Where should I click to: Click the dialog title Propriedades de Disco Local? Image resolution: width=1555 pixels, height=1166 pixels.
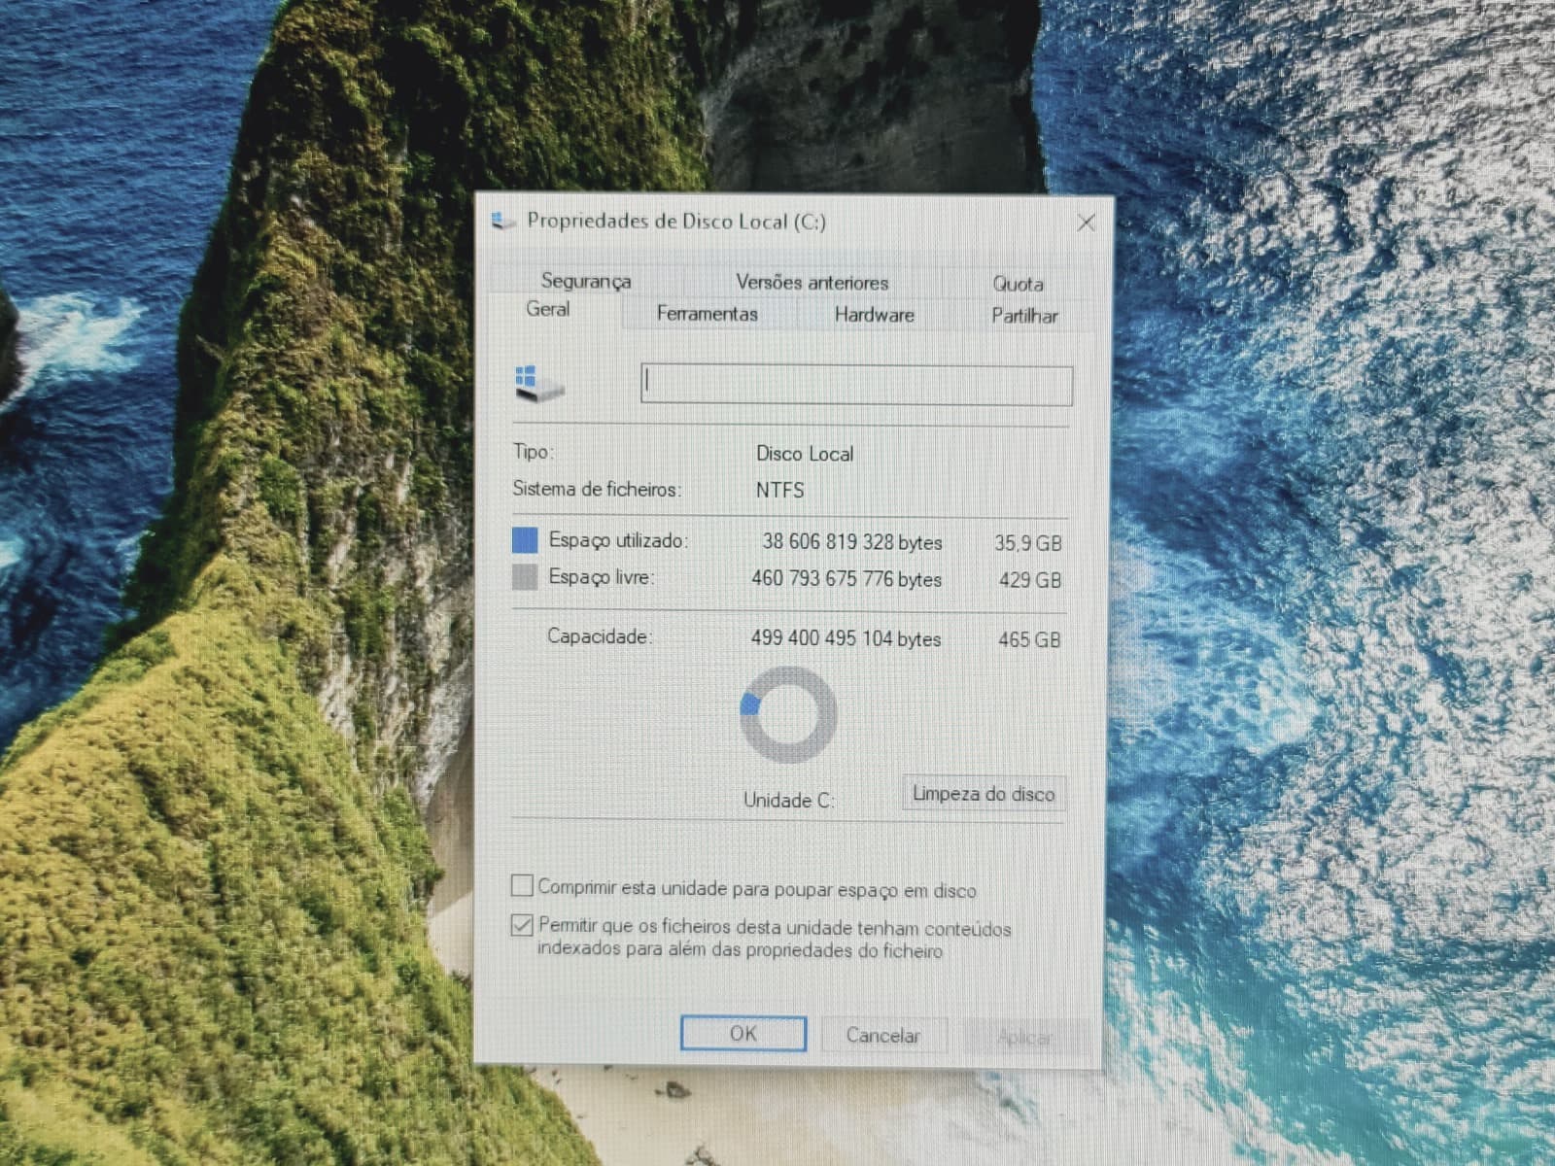[x=676, y=222]
